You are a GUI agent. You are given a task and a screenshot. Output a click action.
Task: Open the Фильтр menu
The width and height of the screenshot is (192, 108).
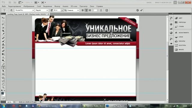[57, 6]
